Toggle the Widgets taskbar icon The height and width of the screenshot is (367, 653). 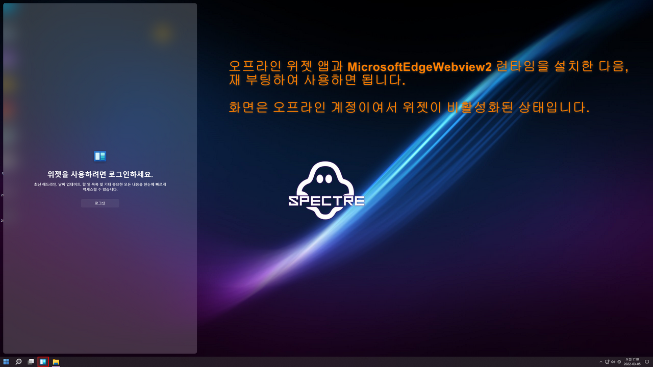pyautogui.click(x=43, y=362)
